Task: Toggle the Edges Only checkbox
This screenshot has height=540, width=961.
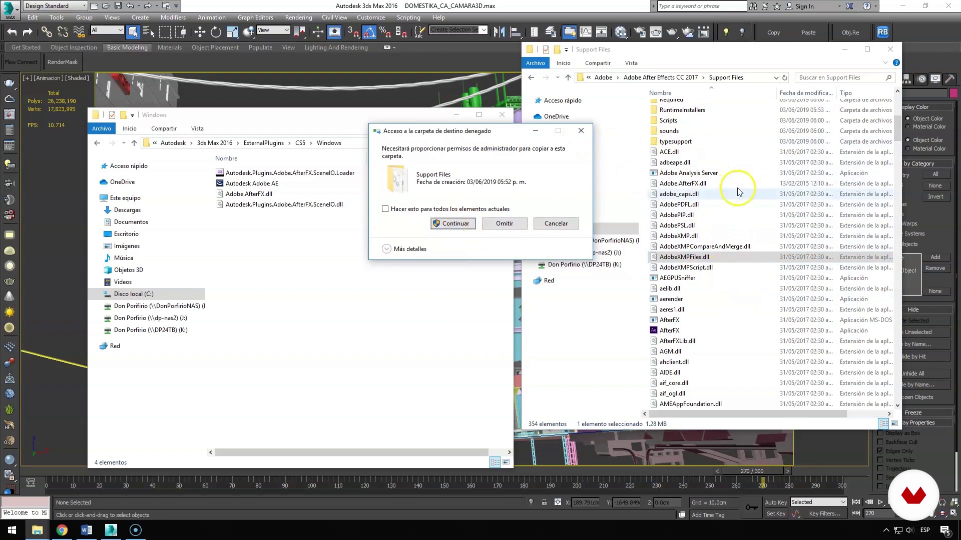Action: pos(880,450)
